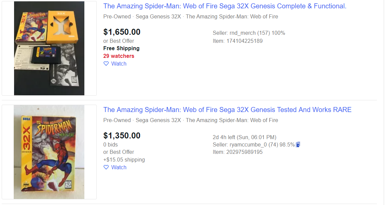Click the 'Pre-Owned' subtitle of the first listing
386x205 pixels.
click(x=117, y=16)
